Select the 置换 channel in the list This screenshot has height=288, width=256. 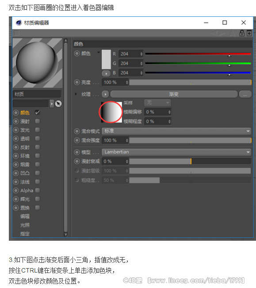click(x=25, y=208)
